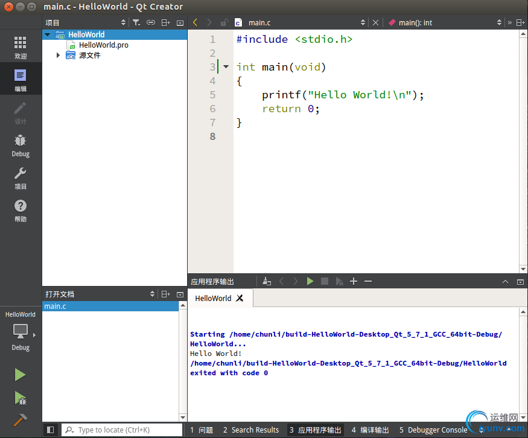Toggle file write-permission lock icon
Image resolution: width=528 pixels, height=438 pixels.
point(224,22)
